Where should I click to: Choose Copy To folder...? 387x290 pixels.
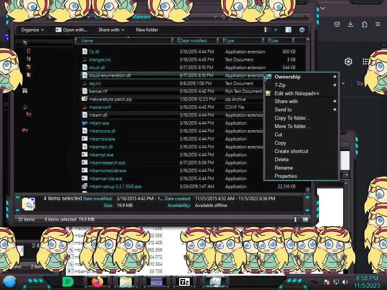[300, 118]
